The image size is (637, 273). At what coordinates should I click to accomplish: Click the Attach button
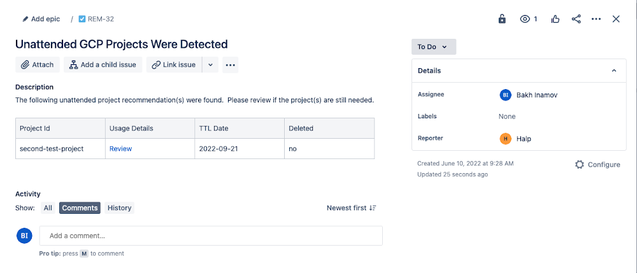[38, 65]
